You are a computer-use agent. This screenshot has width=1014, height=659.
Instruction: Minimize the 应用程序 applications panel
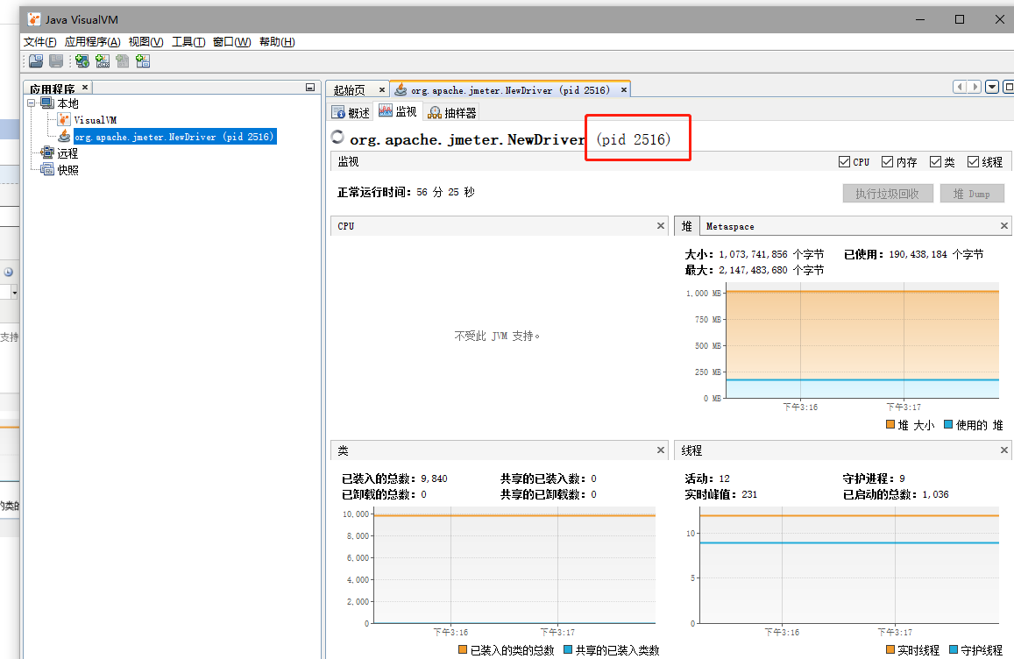click(310, 88)
